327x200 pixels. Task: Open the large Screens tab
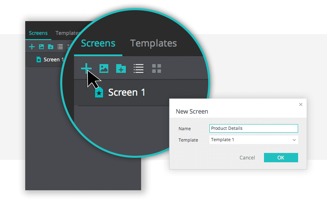point(98,43)
